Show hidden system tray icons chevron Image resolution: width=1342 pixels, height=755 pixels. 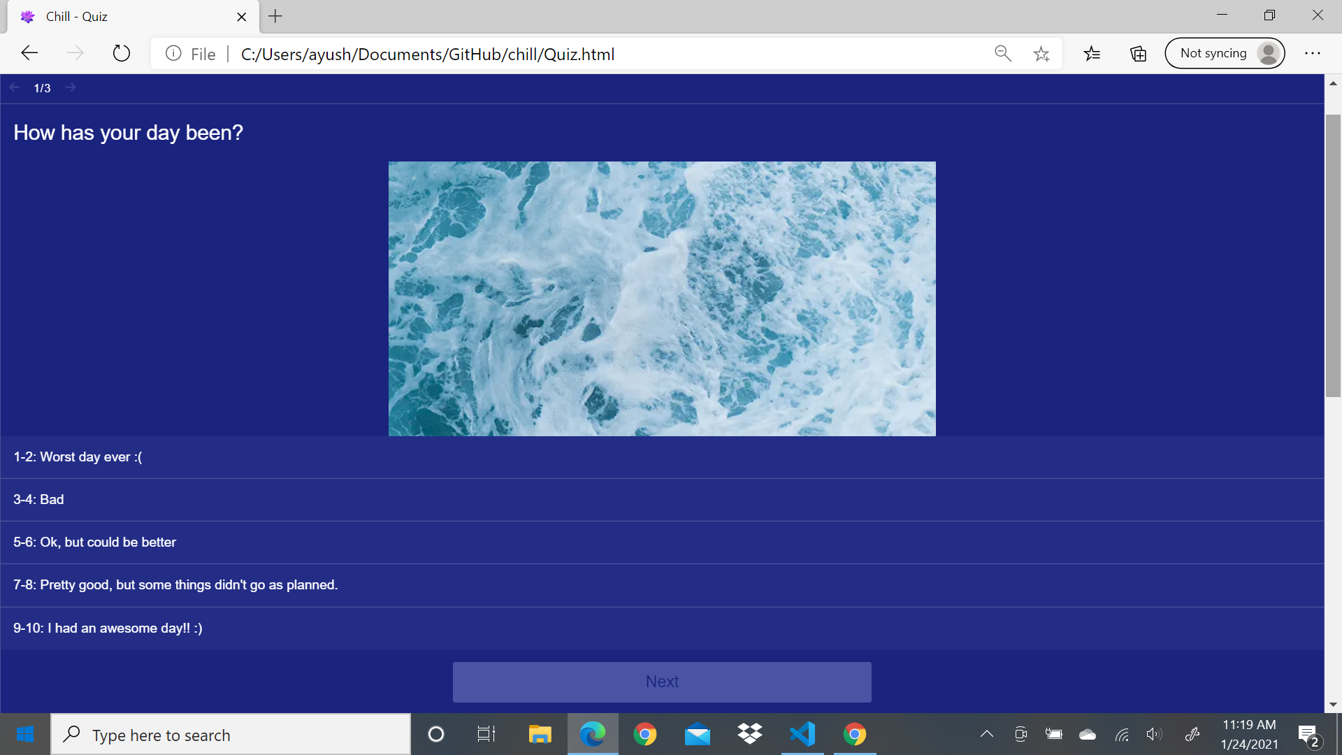[986, 734]
